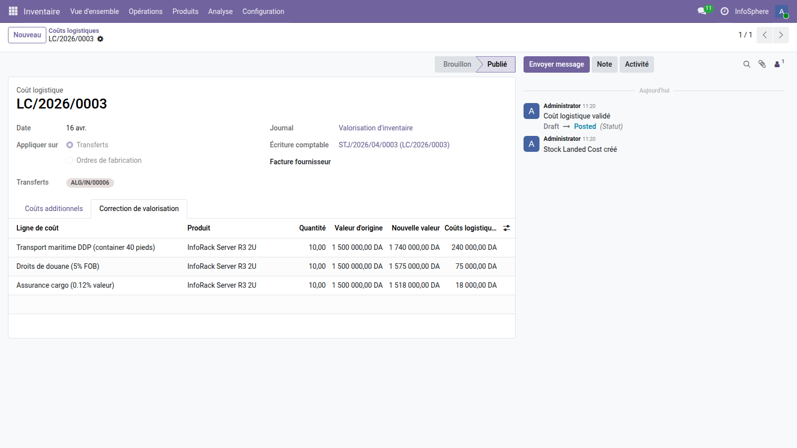Select the Transferts radio option
The image size is (797, 448).
70,145
